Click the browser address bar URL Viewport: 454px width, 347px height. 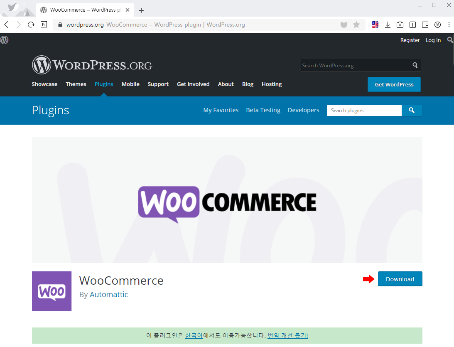pos(85,25)
